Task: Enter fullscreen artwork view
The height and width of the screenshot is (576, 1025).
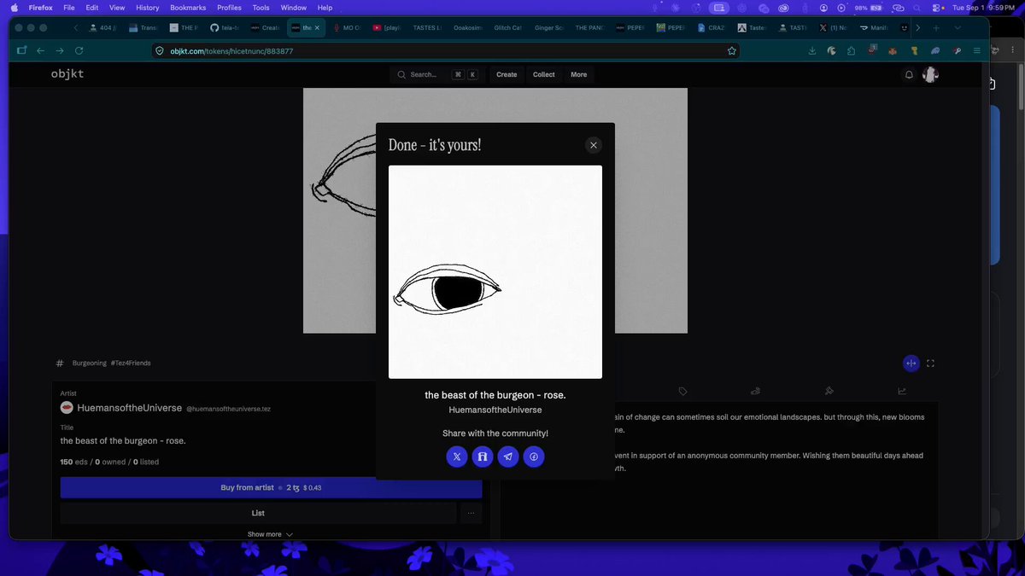Action: [930, 364]
